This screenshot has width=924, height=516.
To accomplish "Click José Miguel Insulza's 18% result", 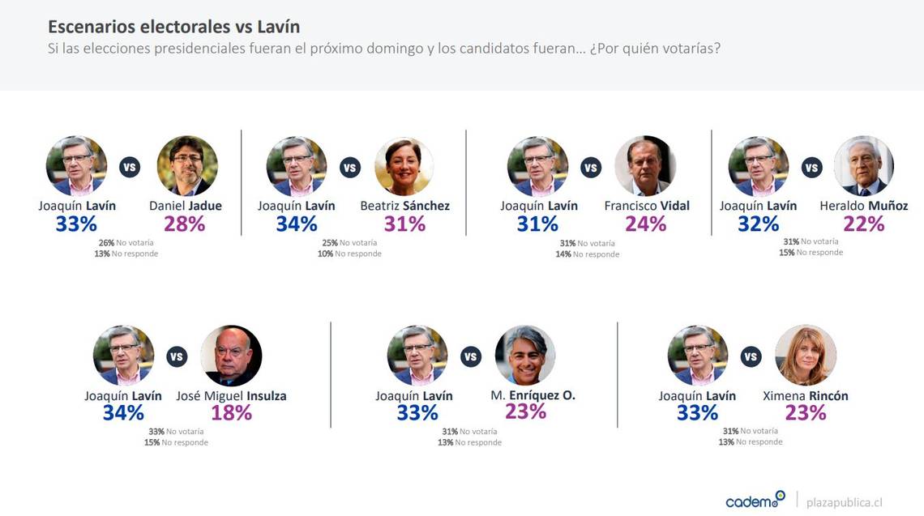I will 231,413.
